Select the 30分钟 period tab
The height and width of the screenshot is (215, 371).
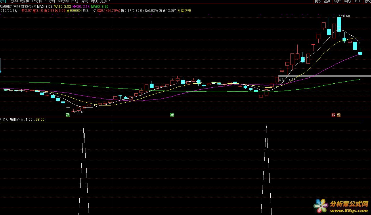coord(50,1)
